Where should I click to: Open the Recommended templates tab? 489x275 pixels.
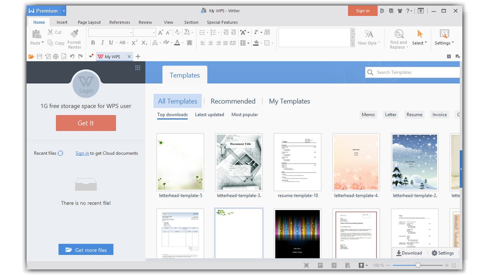[233, 101]
